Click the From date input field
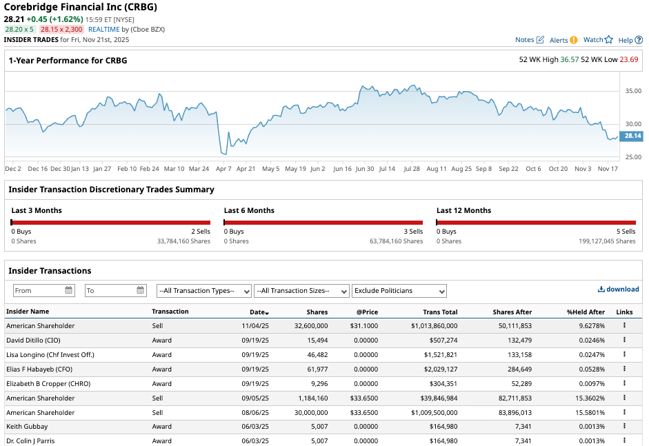This screenshot has height=446, width=649. click(39, 291)
